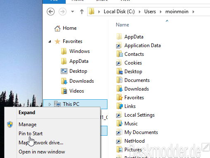Click the My Documents shortcut icon
This screenshot has width=210, height=158.
click(x=119, y=132)
